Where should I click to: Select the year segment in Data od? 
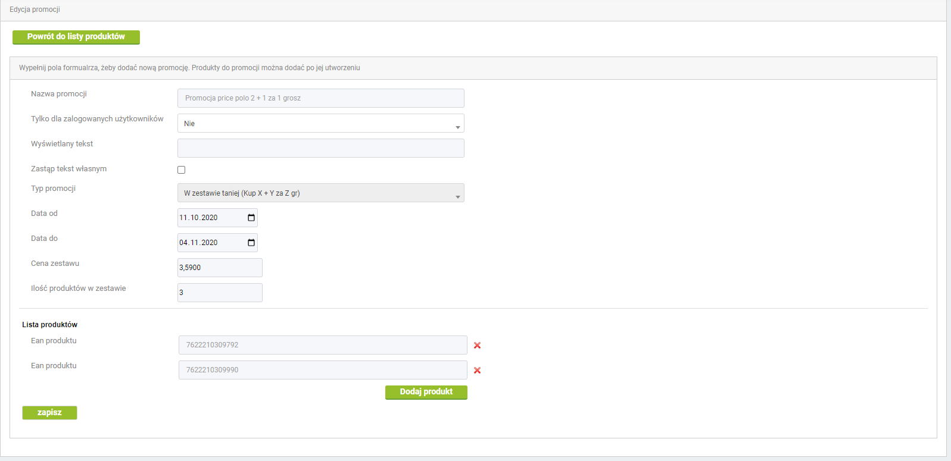pyautogui.click(x=210, y=218)
